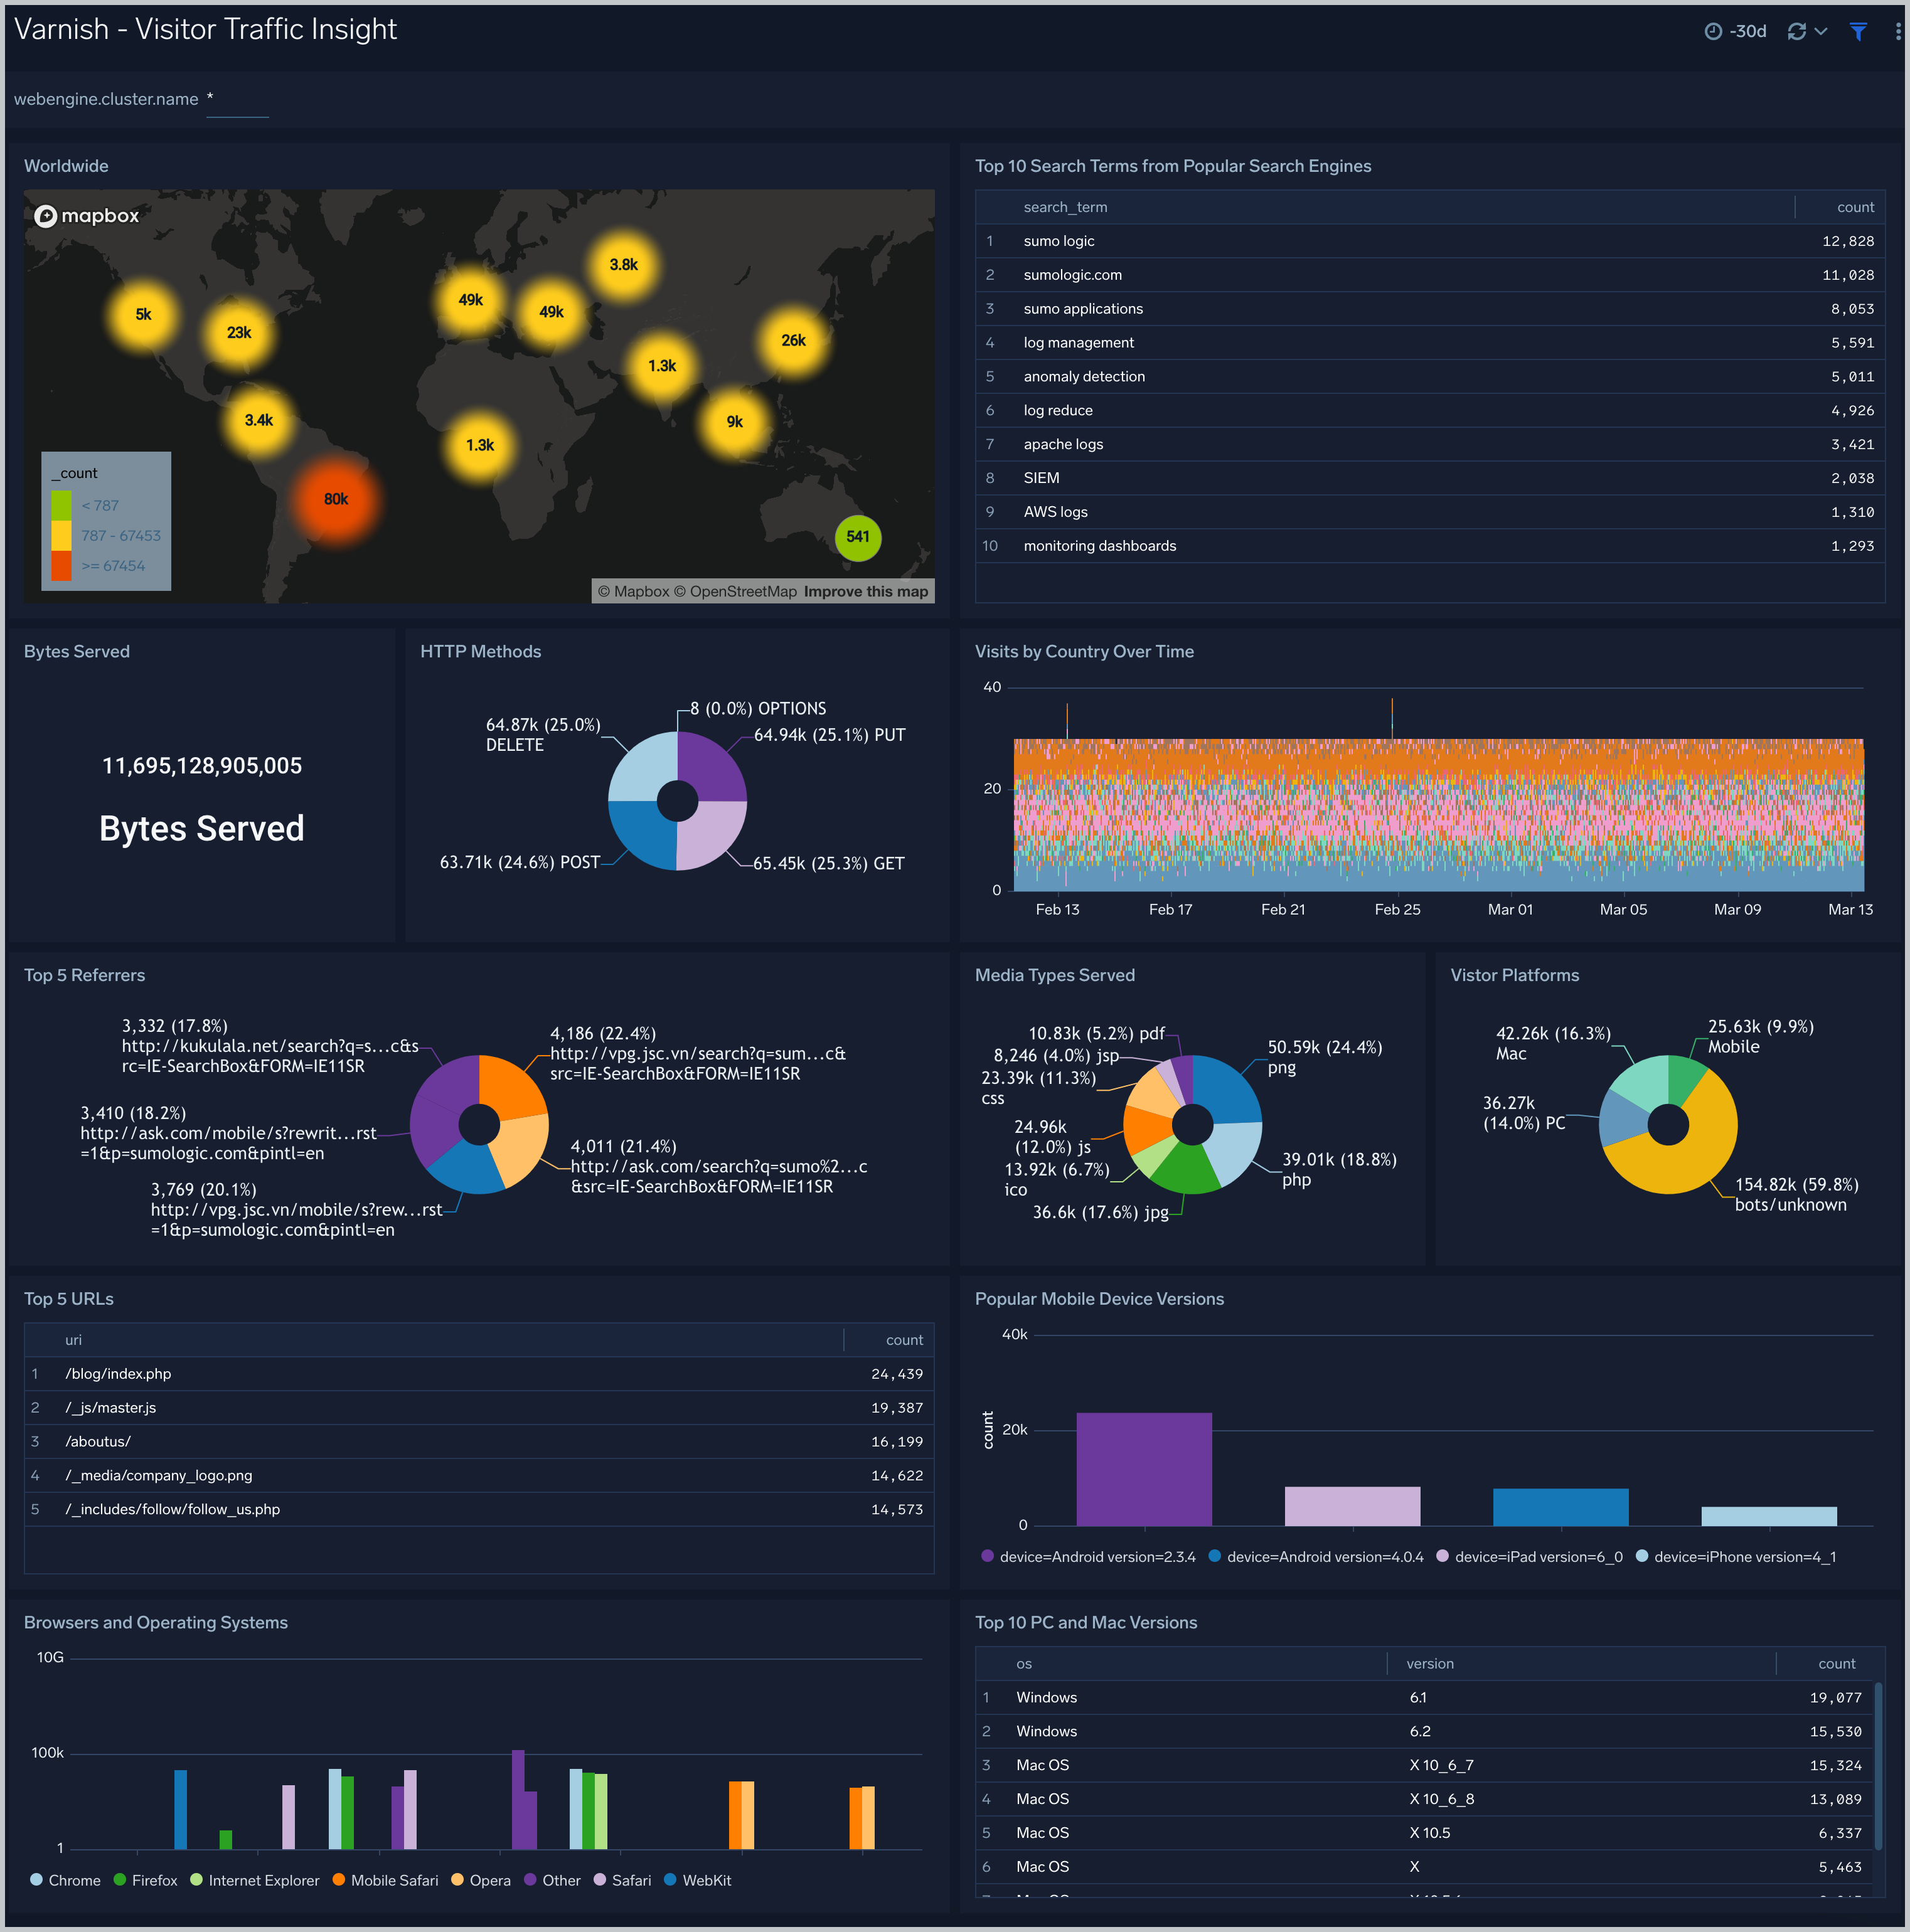This screenshot has height=1932, width=1910.
Task: Sort Top 5 URLs by count header
Action: point(904,1341)
